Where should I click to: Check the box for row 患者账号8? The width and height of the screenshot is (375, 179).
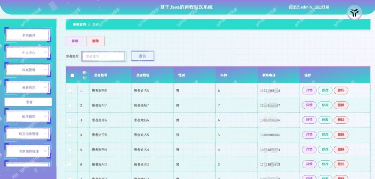(70, 90)
